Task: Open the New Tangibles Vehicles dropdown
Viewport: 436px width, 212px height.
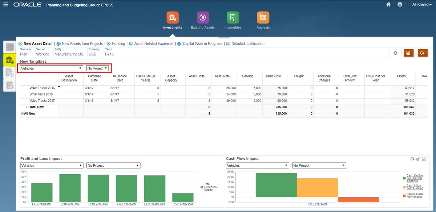Action: pyautogui.click(x=52, y=68)
